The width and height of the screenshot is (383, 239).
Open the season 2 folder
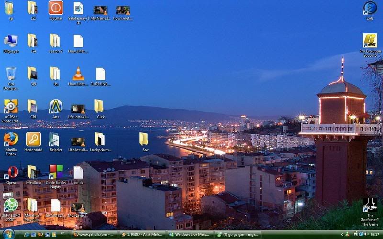click(x=56, y=41)
